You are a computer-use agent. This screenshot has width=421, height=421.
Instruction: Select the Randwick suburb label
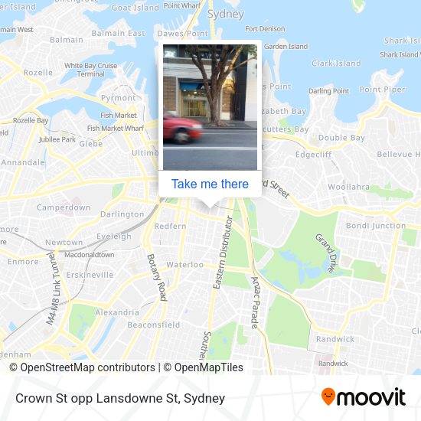tap(335, 339)
